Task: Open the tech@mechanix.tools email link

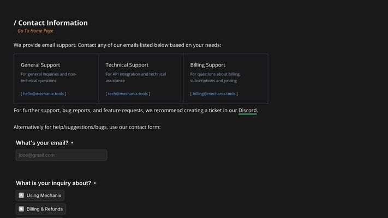Action: 128,94
